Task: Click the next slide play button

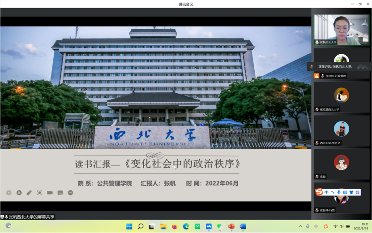Action: (x=19, y=193)
